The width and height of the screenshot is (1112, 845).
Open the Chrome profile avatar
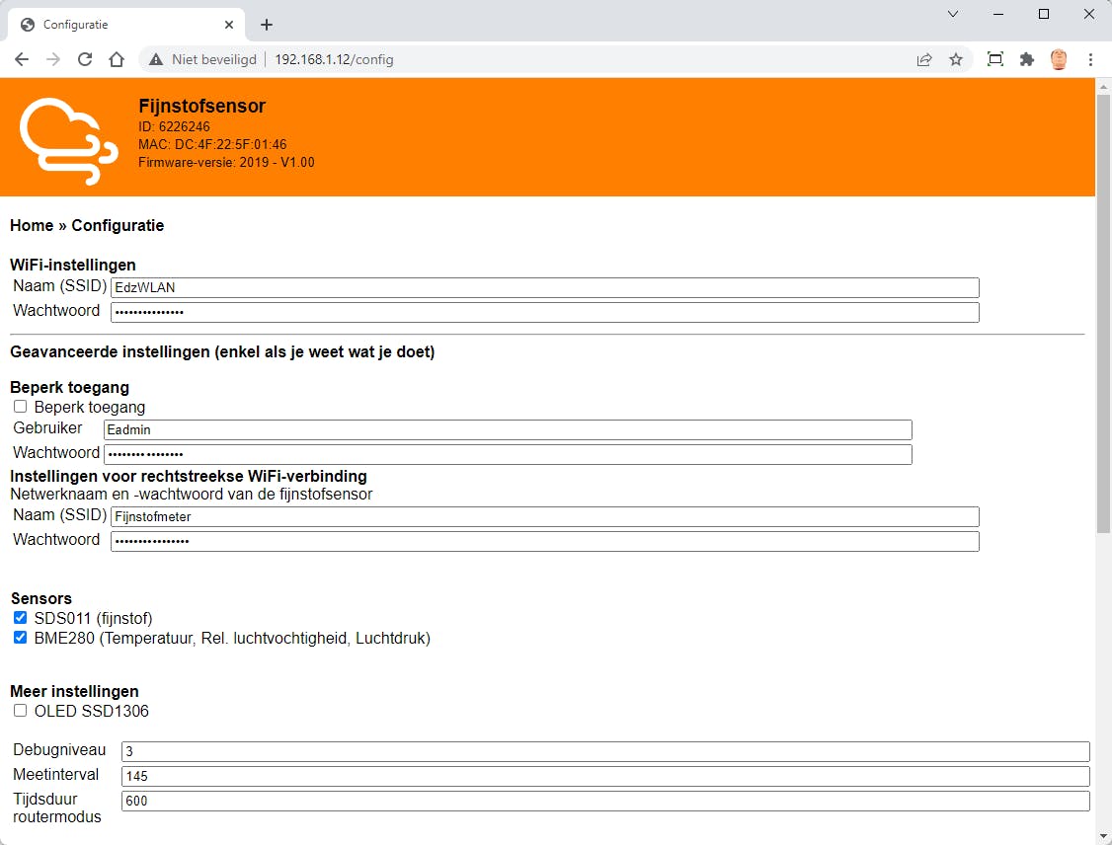(x=1059, y=59)
